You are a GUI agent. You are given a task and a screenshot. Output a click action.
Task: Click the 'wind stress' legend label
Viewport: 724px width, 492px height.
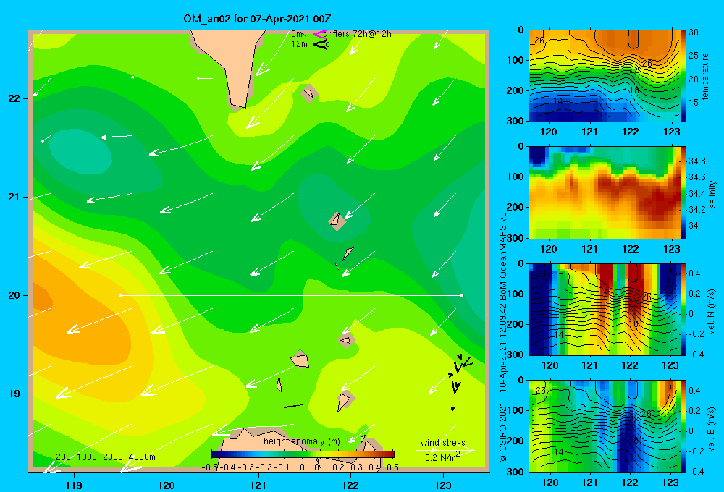tap(443, 442)
